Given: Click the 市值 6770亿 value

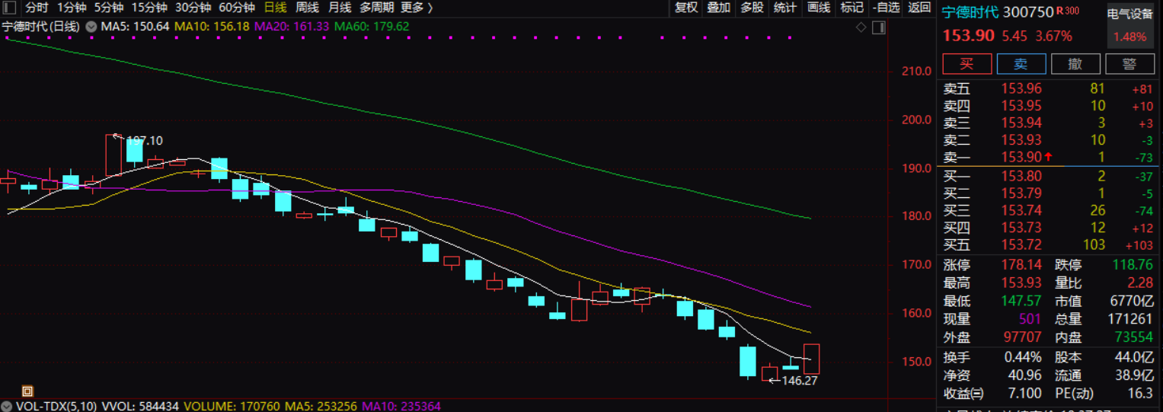Looking at the screenshot, I should [x=1133, y=302].
